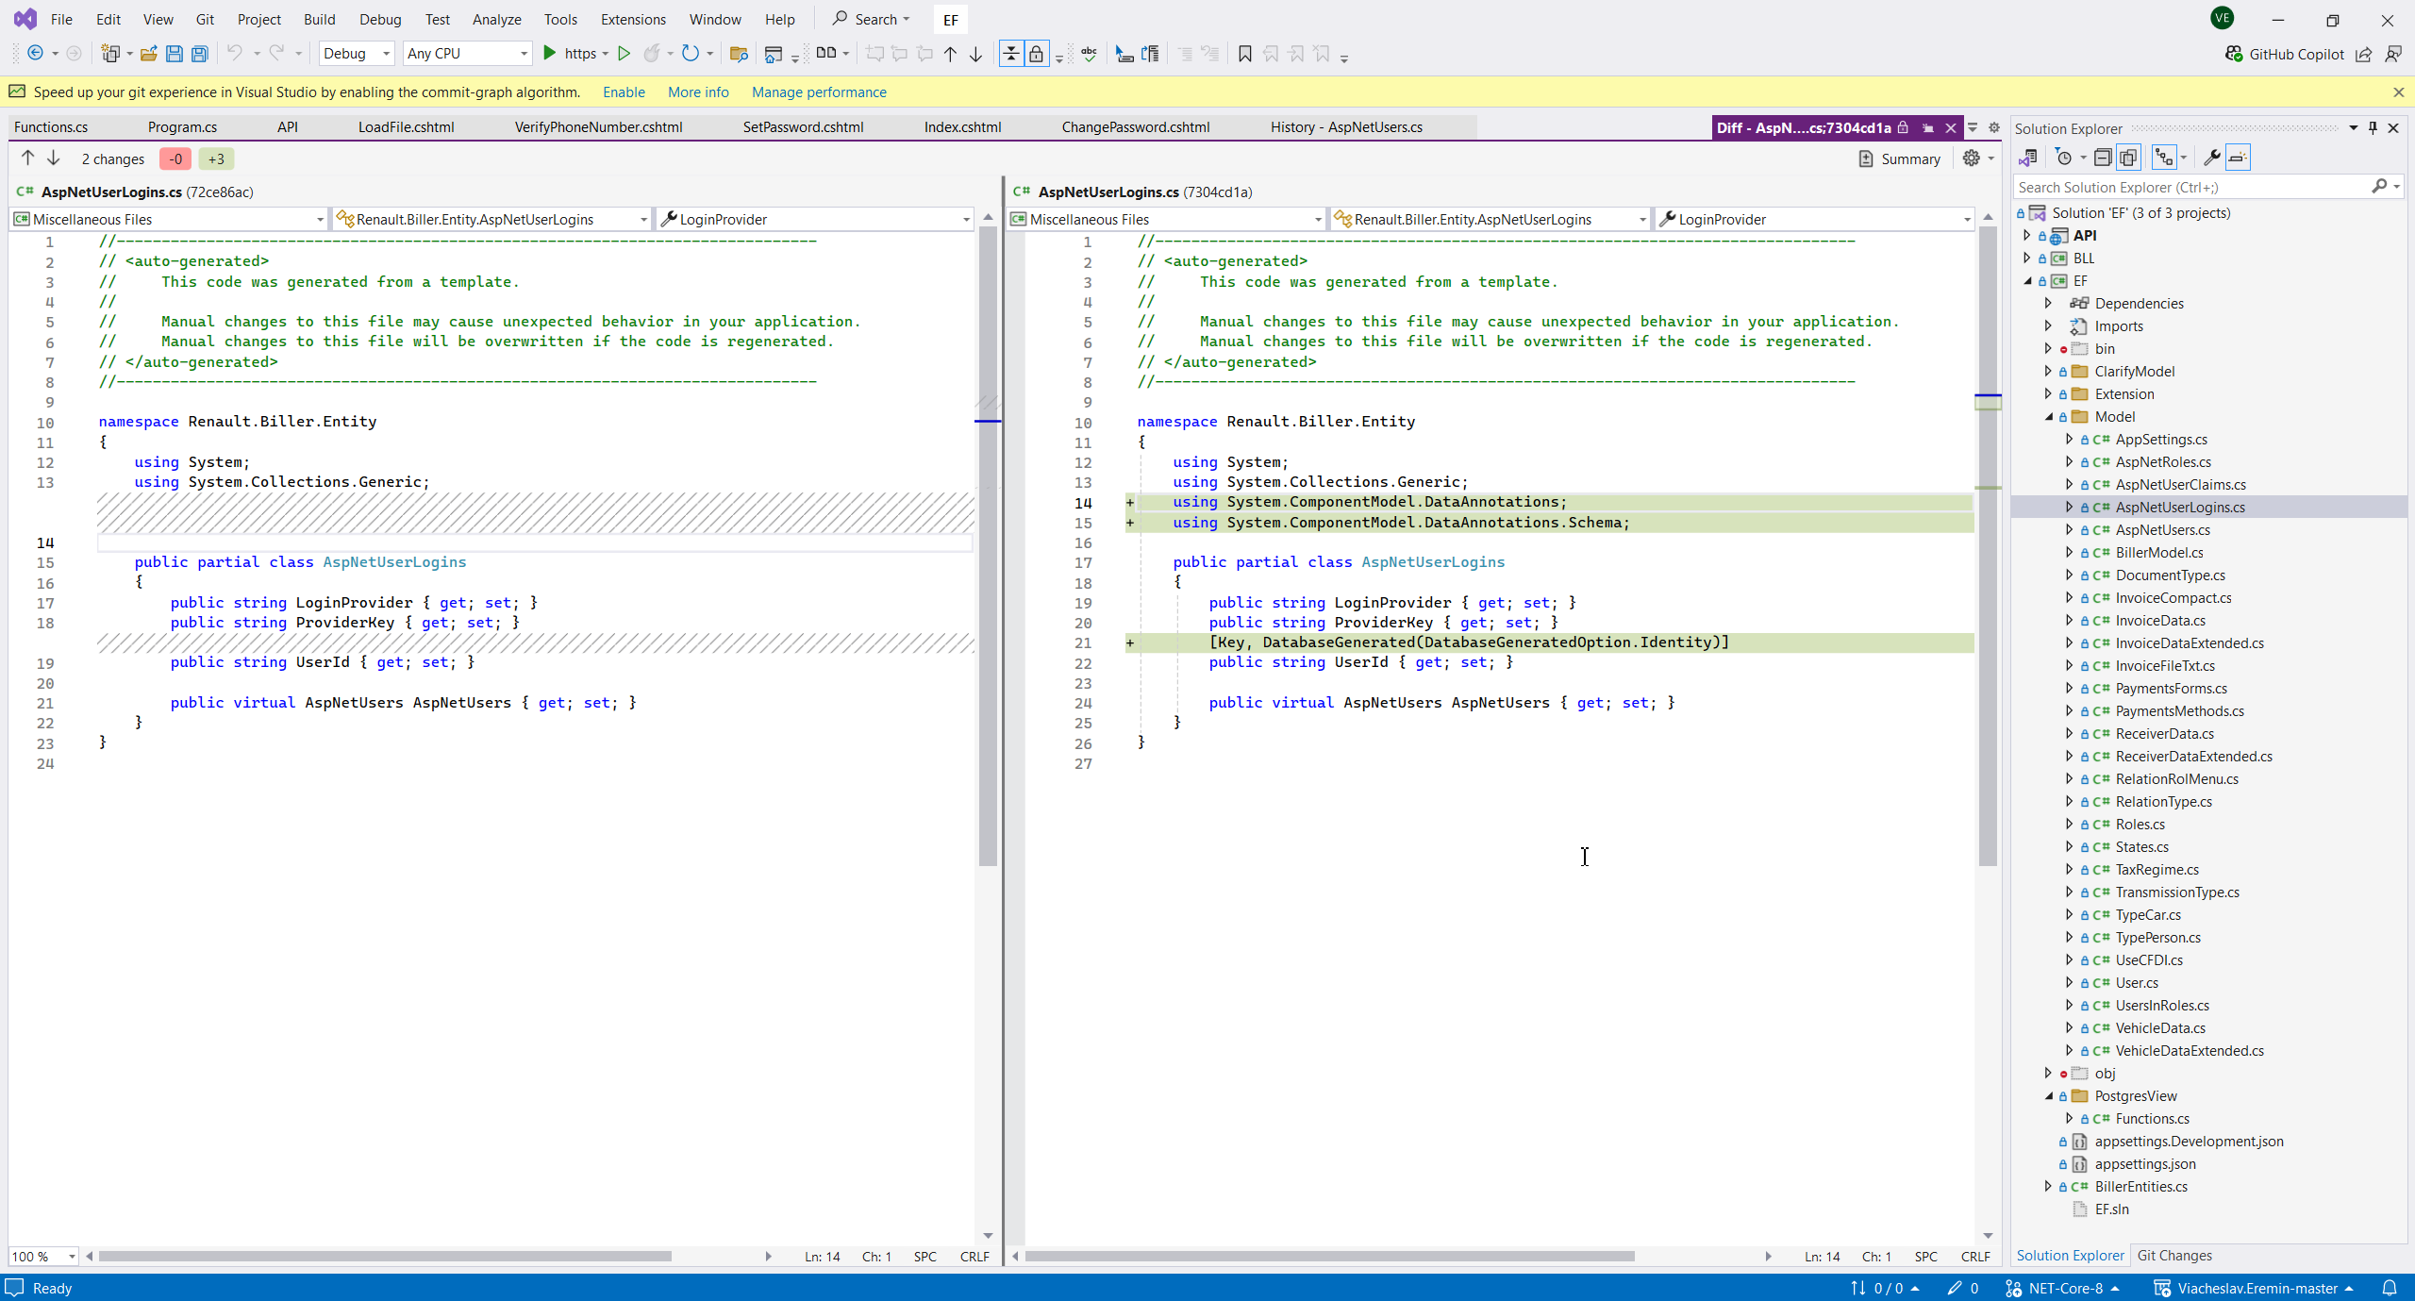Toggle the lock icon in diff toolbar
The width and height of the screenshot is (2415, 1301).
1036,54
